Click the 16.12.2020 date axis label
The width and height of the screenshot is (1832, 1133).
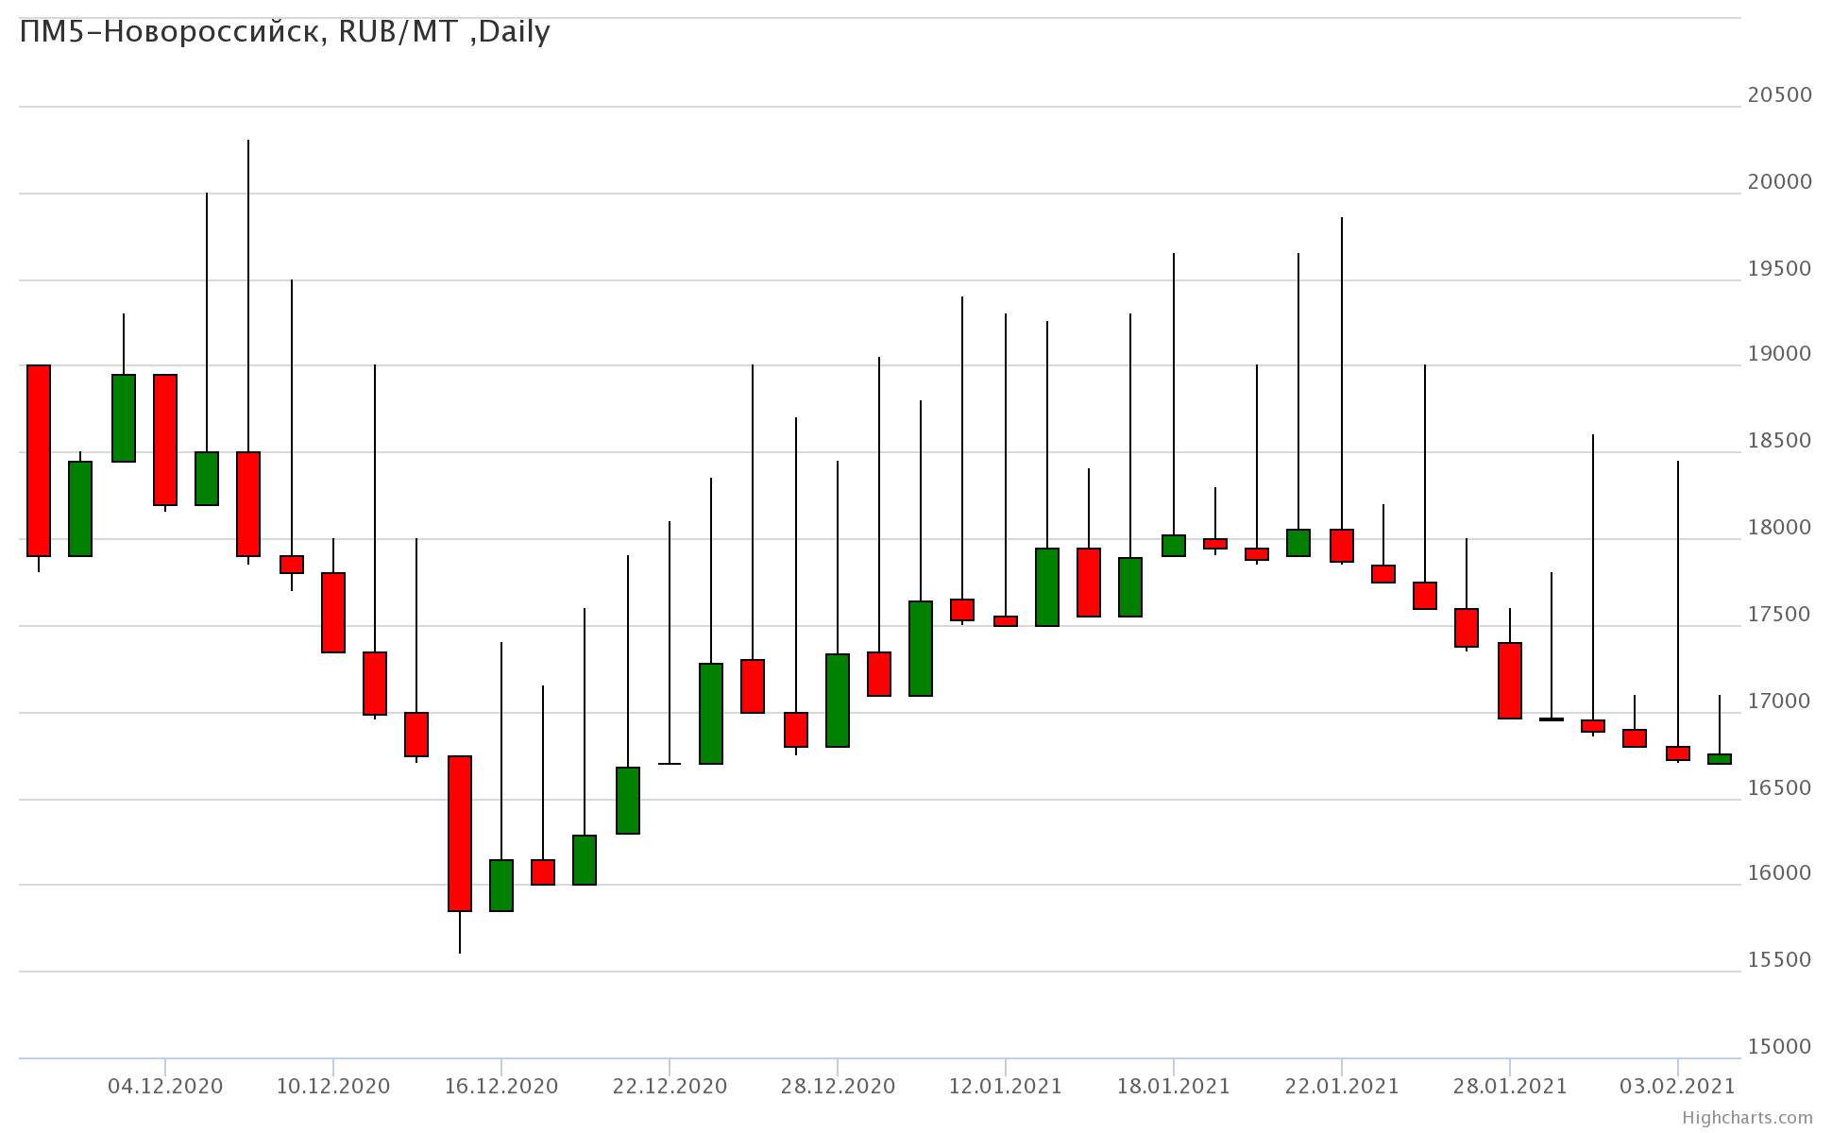(x=500, y=1086)
